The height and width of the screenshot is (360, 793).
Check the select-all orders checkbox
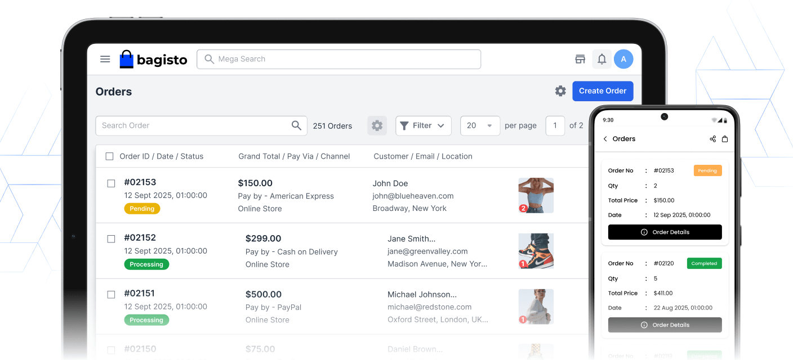(x=109, y=156)
